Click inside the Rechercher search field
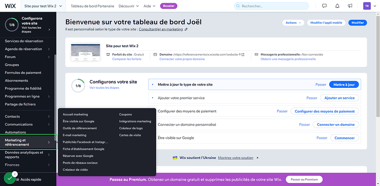This screenshot has height=186, width=380. click(x=271, y=6)
